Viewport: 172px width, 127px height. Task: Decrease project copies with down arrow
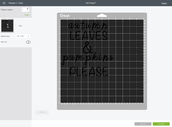(27, 11)
